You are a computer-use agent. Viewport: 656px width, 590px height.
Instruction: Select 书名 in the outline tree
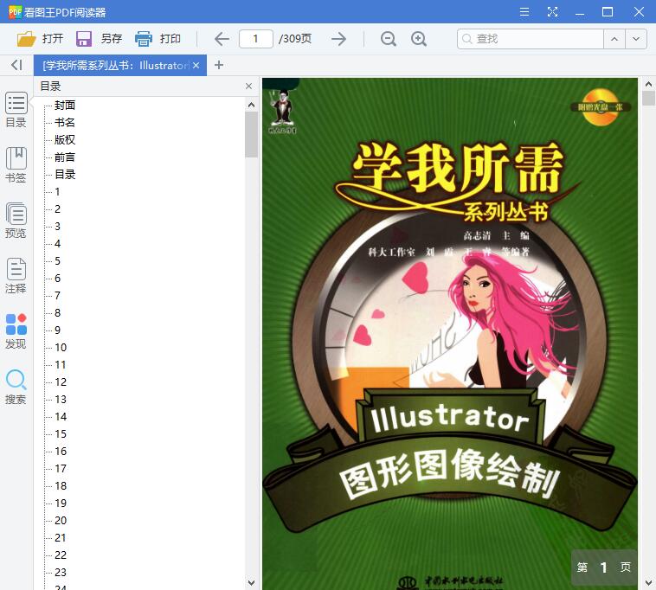point(65,123)
